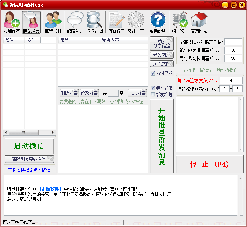Screen dimensions: 247x227
Task: Click 支持多个微信全自动轮换操作 text
Action: pyautogui.click(x=210, y=70)
